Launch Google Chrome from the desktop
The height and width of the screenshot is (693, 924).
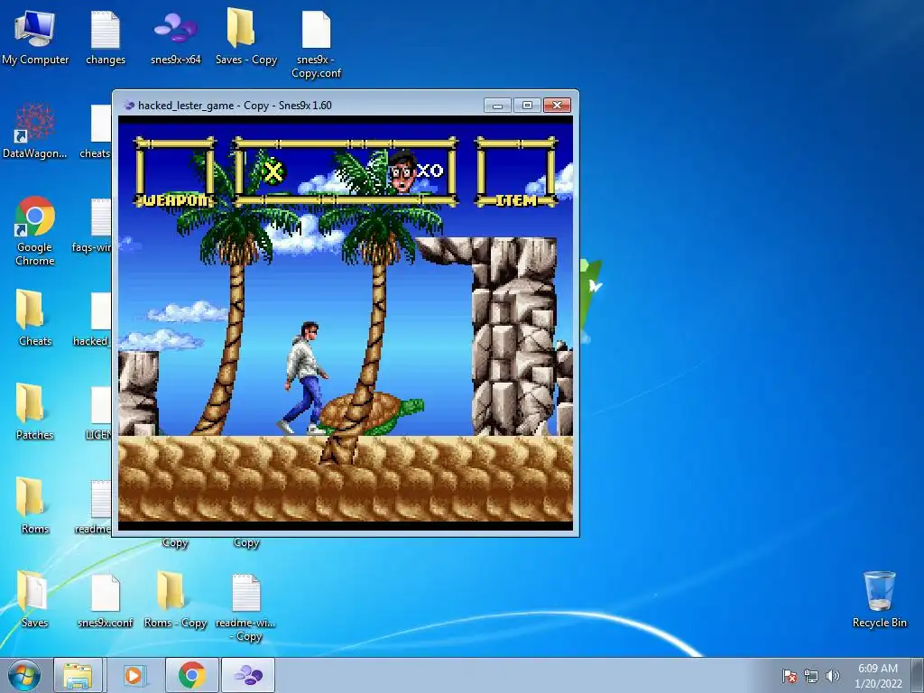(35, 231)
